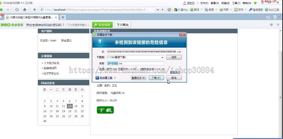283x139 pixels.
Task: Open the 收藏(B) menu
Action: [x=225, y=3]
